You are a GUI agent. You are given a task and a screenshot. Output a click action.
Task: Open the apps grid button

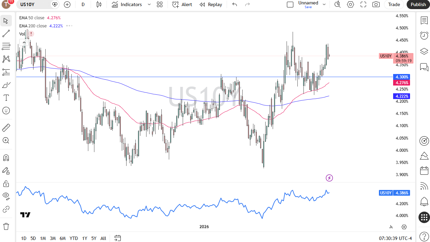tap(424, 217)
